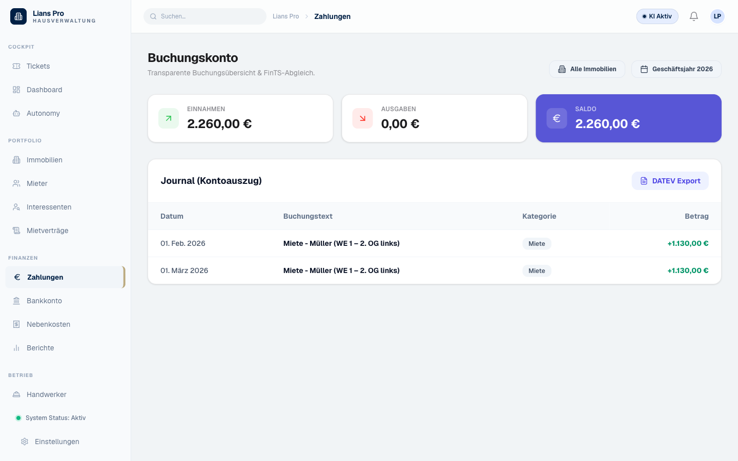This screenshot has height=461, width=738.
Task: Toggle the KI Aktiv status pill
Action: click(x=657, y=16)
